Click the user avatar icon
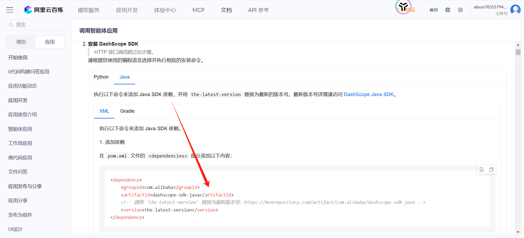This screenshot has height=238, width=524. pyautogui.click(x=515, y=10)
